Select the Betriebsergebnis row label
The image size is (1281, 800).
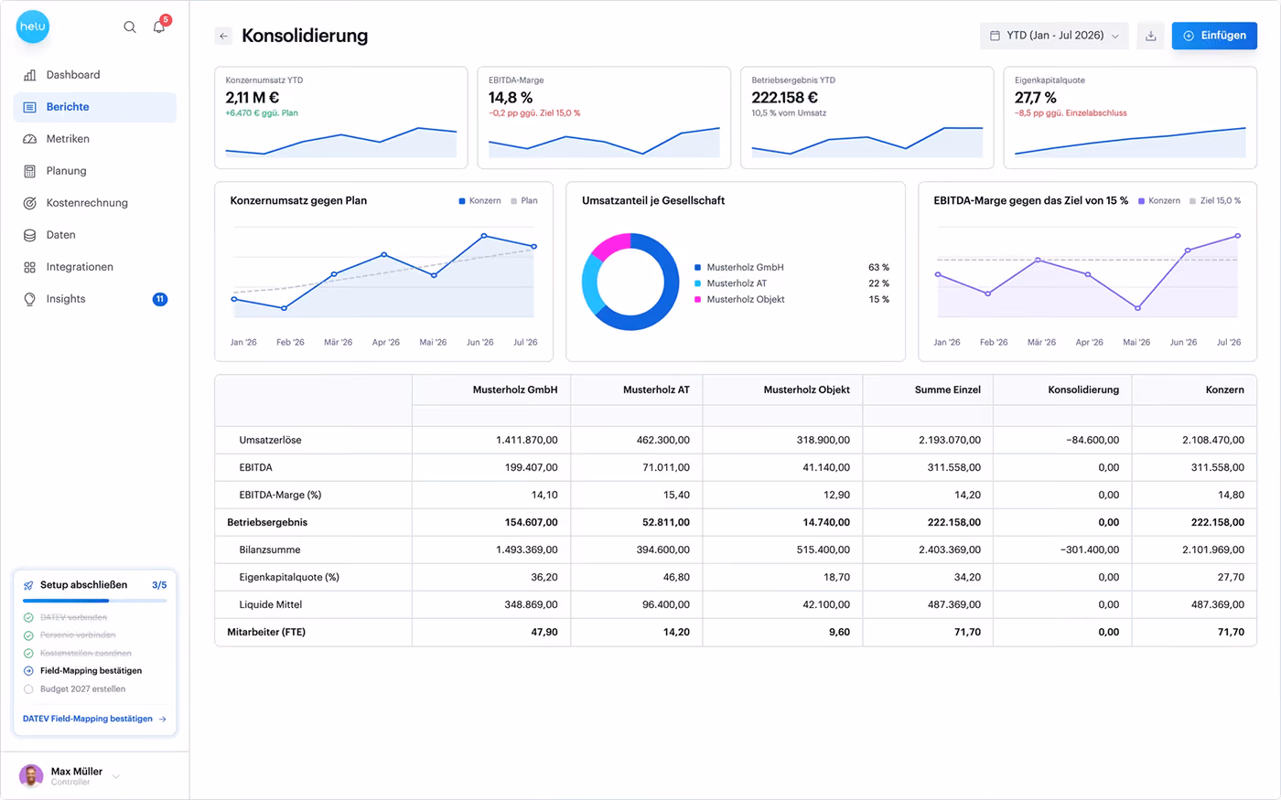click(267, 522)
